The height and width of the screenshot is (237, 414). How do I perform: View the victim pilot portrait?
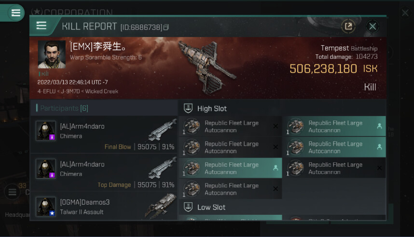(x=52, y=54)
